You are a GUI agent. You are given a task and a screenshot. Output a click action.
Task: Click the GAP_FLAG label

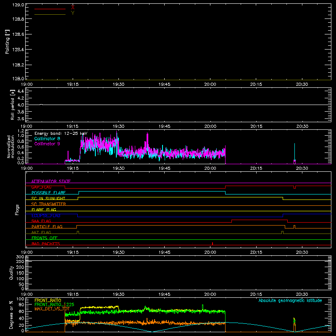pos(41,187)
